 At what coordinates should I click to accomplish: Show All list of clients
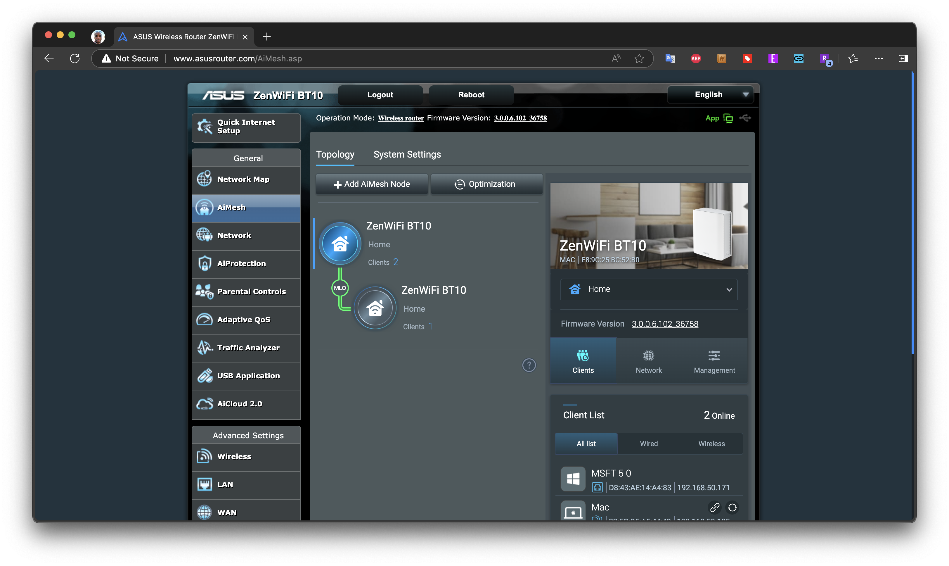coord(586,444)
